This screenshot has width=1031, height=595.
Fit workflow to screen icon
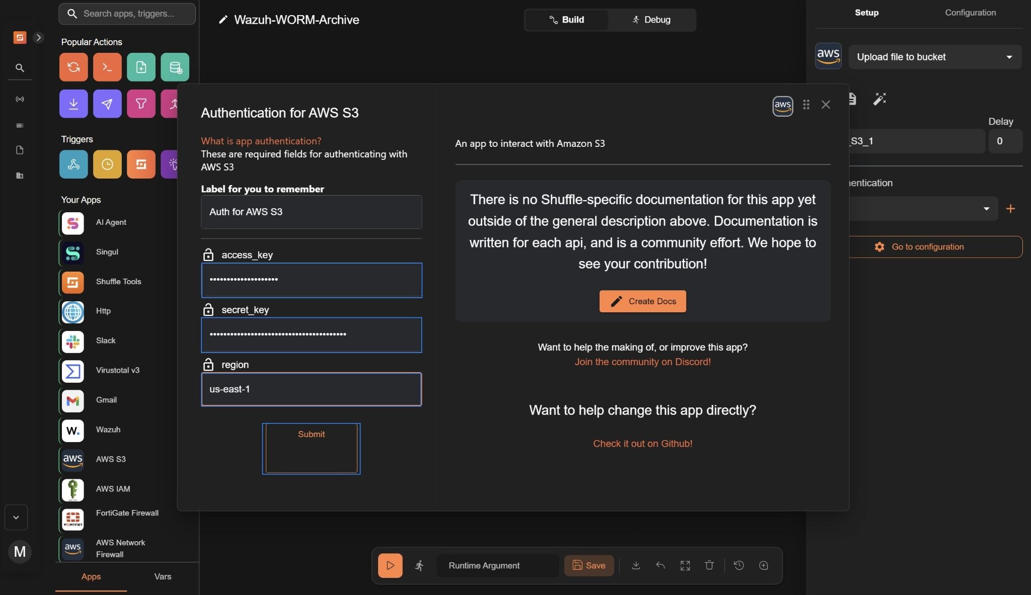(685, 565)
